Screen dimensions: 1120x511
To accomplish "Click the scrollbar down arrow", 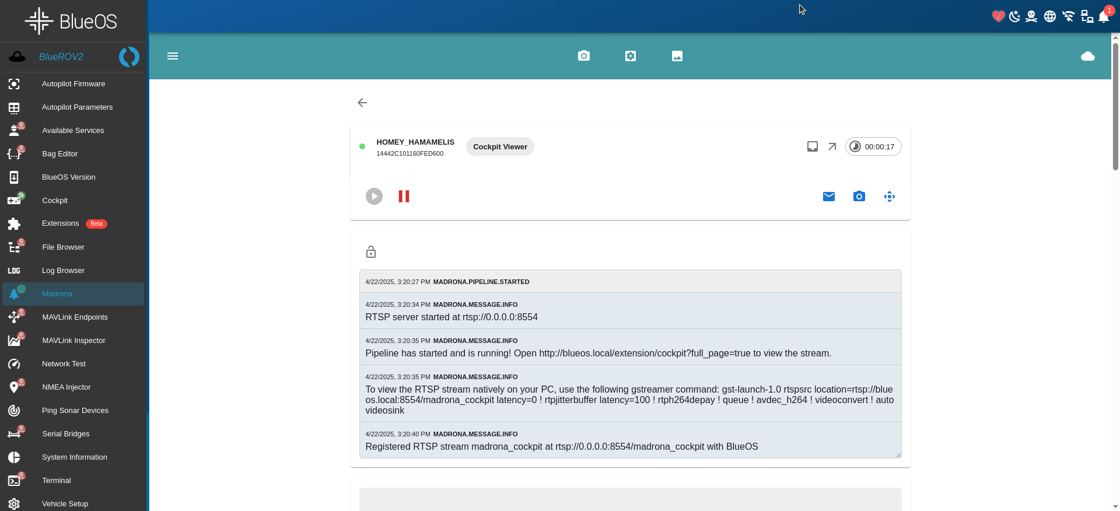I will click(1115, 506).
